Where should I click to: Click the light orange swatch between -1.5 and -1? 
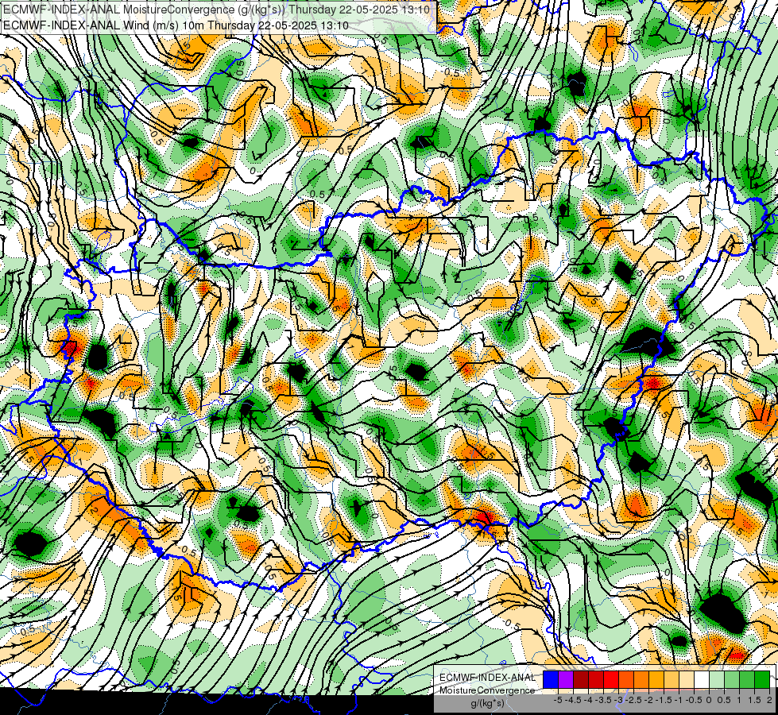672,679
